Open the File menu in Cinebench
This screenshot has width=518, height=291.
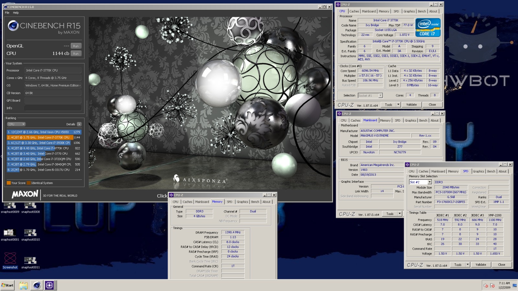[x=7, y=13]
